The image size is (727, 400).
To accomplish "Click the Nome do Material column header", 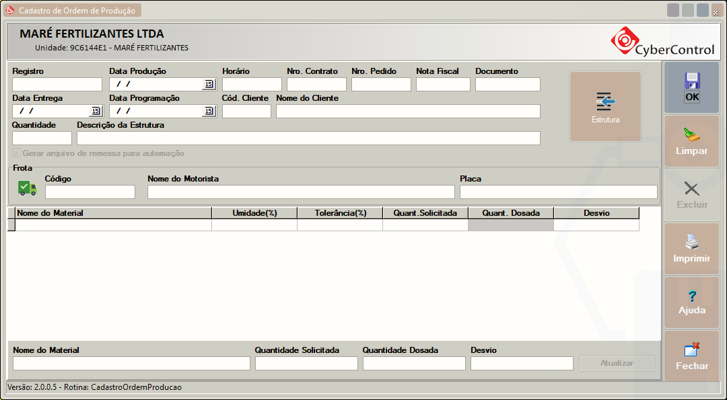I will pos(113,213).
